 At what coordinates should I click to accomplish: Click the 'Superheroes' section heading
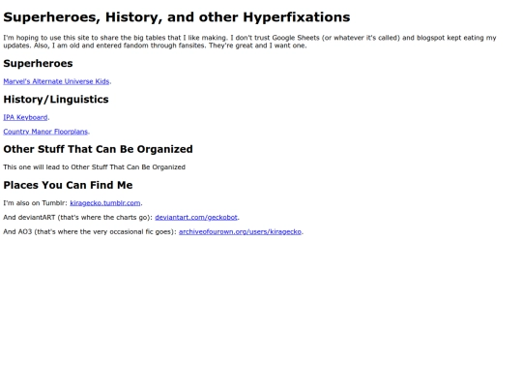[38, 63]
